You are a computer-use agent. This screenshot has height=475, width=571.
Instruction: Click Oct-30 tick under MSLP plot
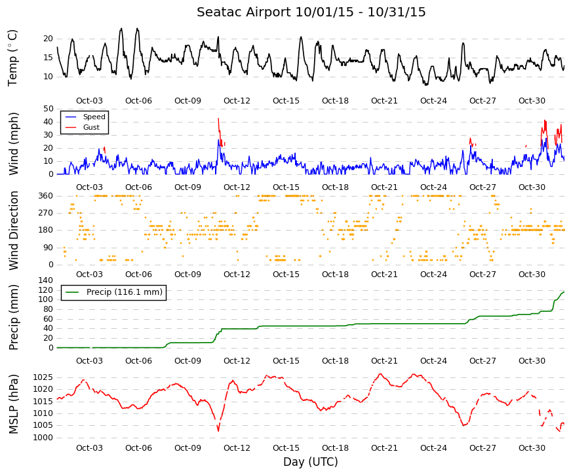532,448
